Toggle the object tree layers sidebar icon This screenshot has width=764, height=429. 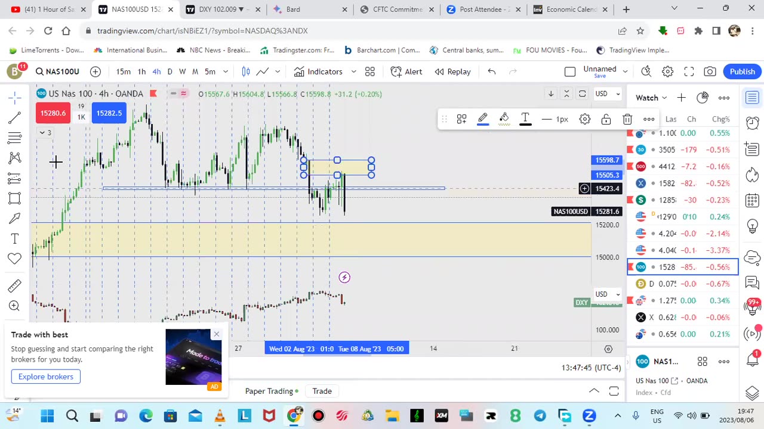tap(752, 393)
